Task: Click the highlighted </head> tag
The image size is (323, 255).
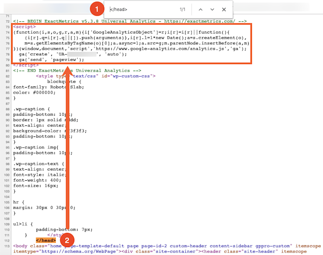Action: 46,240
